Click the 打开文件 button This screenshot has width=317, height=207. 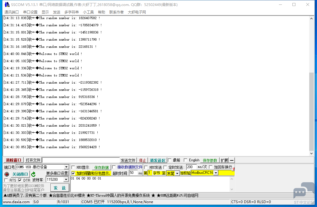tap(33, 160)
